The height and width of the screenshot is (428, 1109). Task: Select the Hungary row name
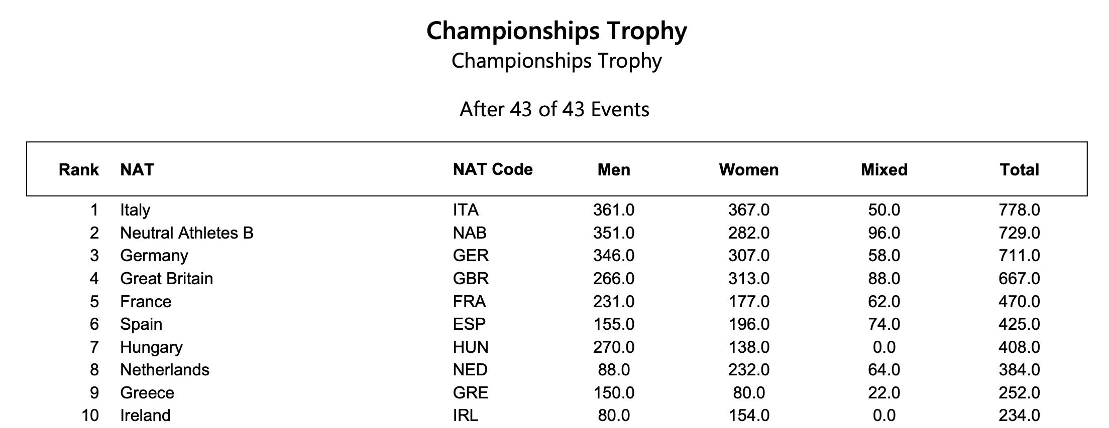pos(151,347)
